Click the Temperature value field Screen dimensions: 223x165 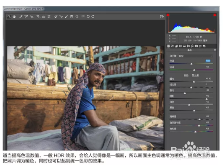[x=208, y=61]
